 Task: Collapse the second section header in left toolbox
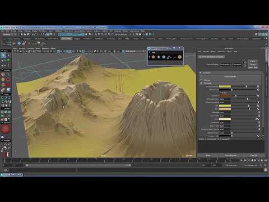point(2,70)
